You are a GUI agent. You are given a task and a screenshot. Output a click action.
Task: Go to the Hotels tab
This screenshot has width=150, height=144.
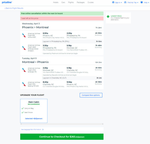(56, 2)
